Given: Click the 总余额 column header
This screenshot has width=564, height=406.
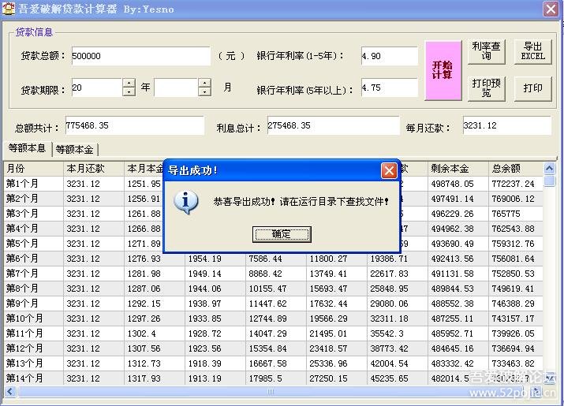Looking at the screenshot, I should tap(516, 168).
